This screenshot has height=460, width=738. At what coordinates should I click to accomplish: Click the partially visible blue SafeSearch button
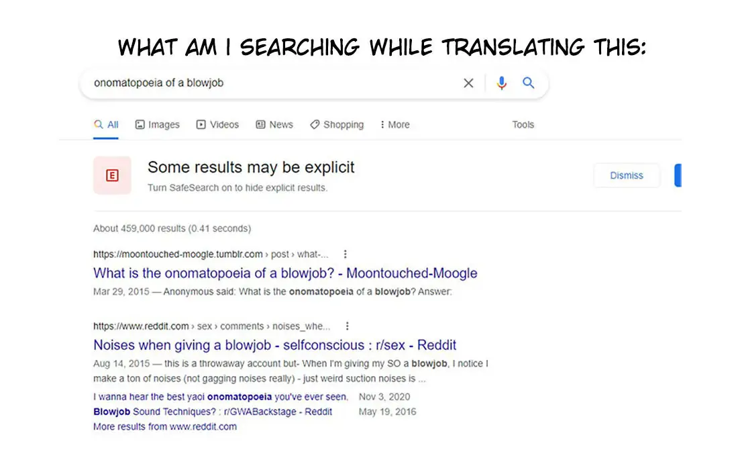click(678, 175)
